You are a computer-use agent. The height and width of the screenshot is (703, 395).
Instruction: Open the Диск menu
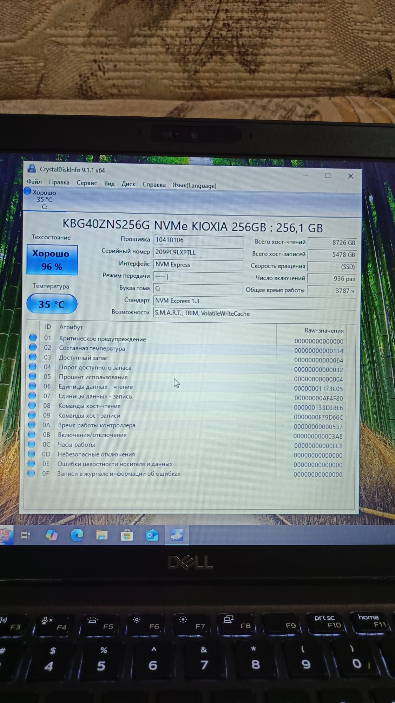[x=128, y=184]
